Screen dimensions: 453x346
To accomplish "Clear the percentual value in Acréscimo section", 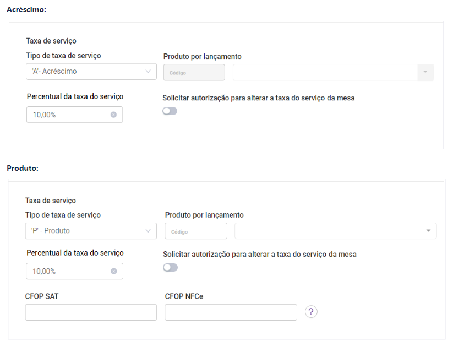I will 113,115.
